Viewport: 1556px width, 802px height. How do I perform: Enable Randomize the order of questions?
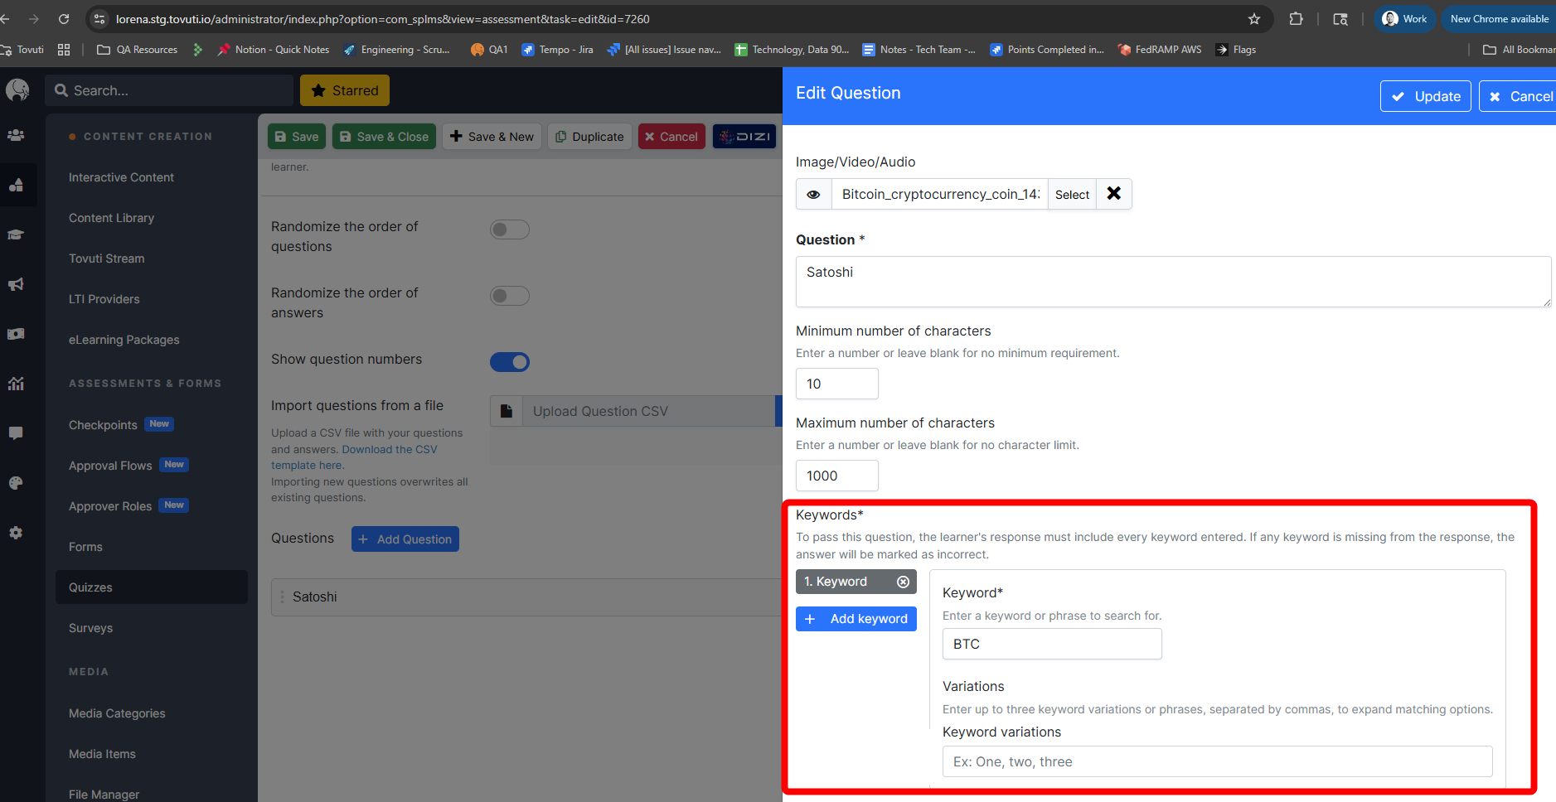[x=509, y=229]
